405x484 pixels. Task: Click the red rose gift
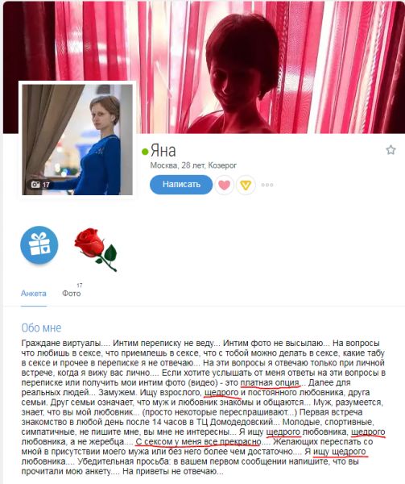point(96,249)
